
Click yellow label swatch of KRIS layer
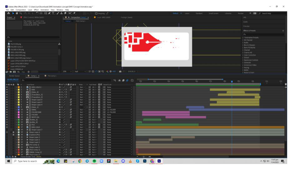point(18,90)
